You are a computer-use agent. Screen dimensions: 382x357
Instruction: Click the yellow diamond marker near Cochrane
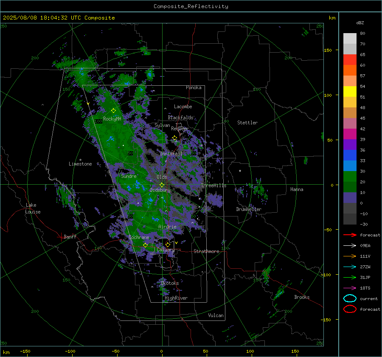(145, 245)
